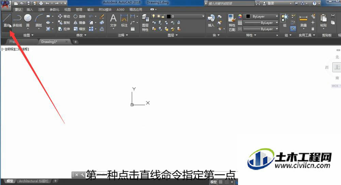Open Architectural 标题栏 layout tab
341x185 pixels.
pyautogui.click(x=34, y=181)
